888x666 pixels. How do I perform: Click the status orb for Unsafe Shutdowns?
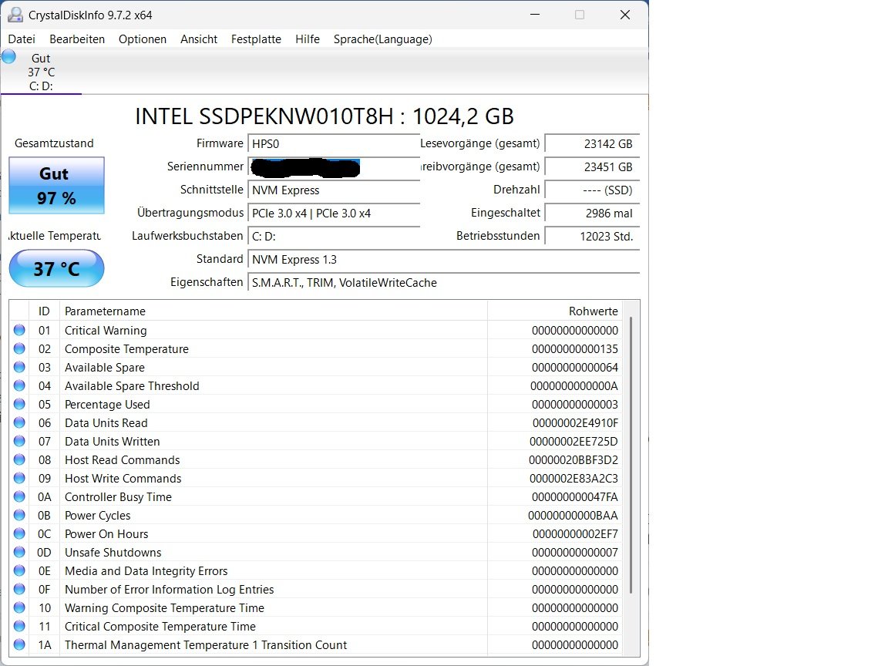[19, 552]
